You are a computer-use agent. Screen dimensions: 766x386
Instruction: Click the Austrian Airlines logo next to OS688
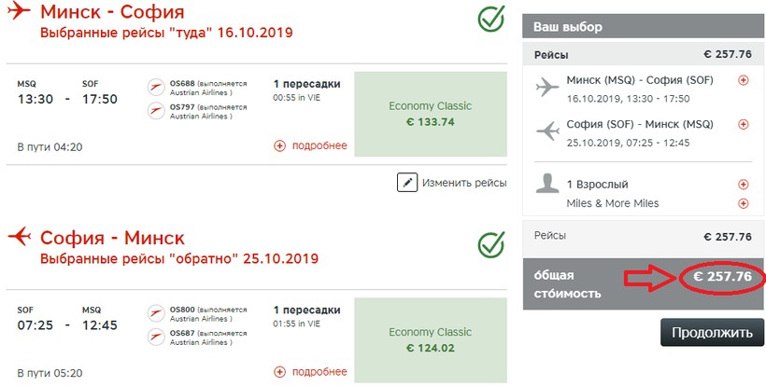(156, 88)
